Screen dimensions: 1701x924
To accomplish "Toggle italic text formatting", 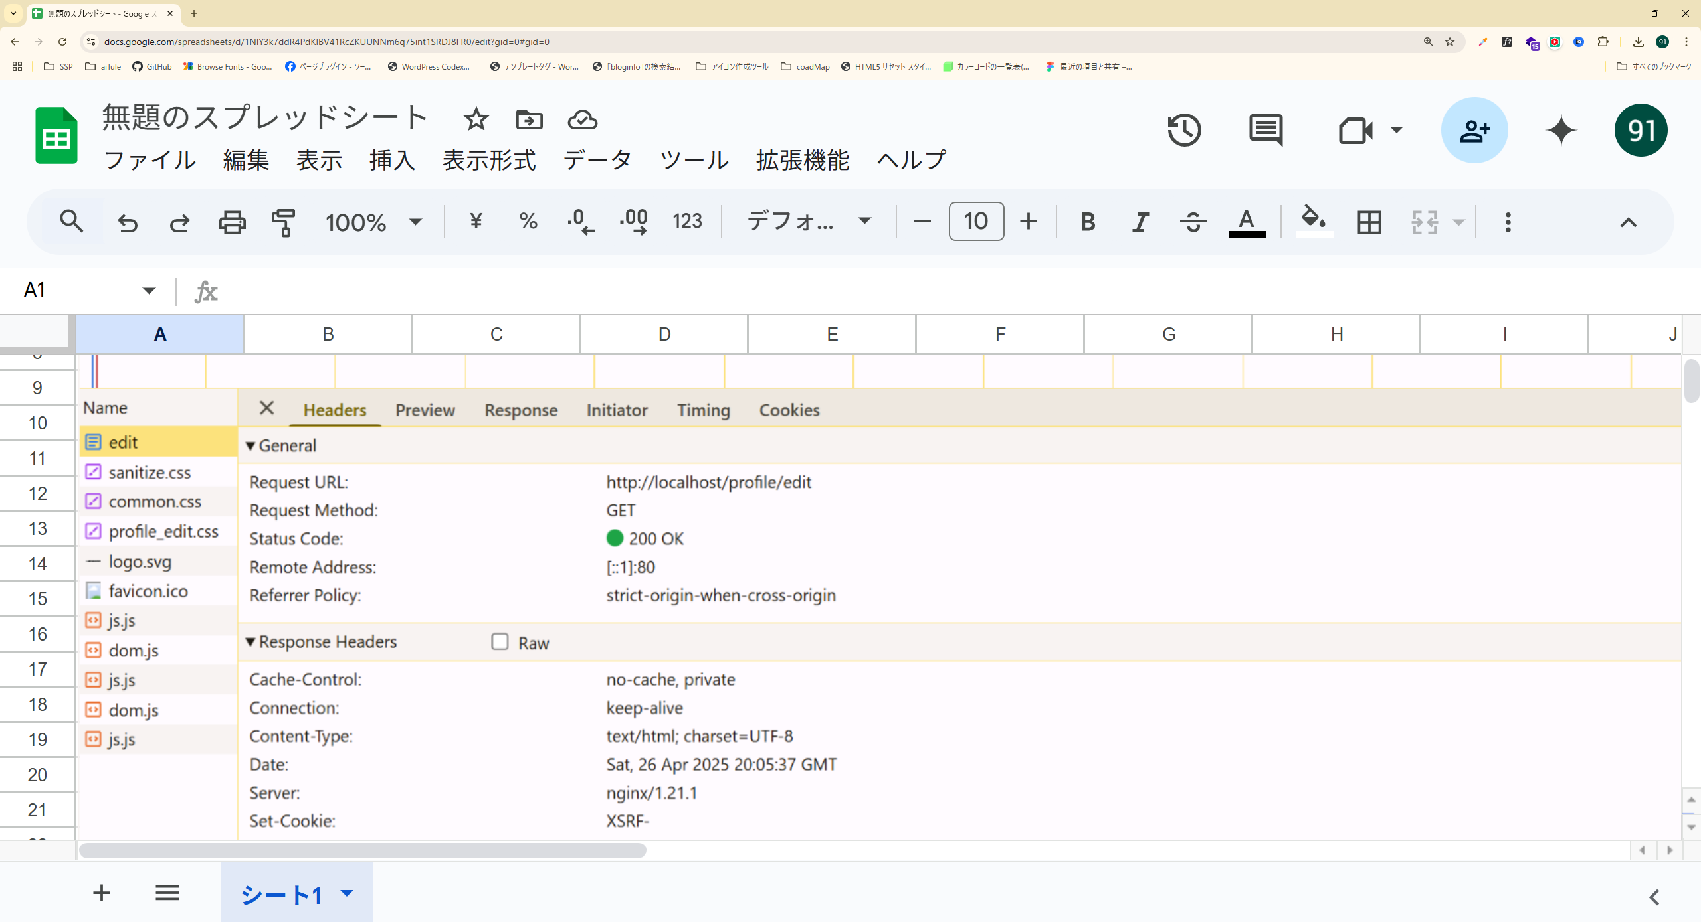I will tap(1140, 222).
